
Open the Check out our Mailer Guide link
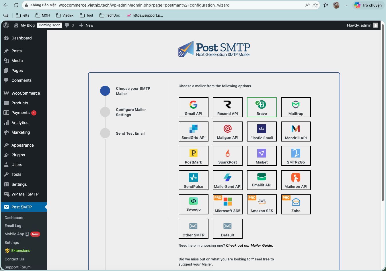click(x=249, y=246)
